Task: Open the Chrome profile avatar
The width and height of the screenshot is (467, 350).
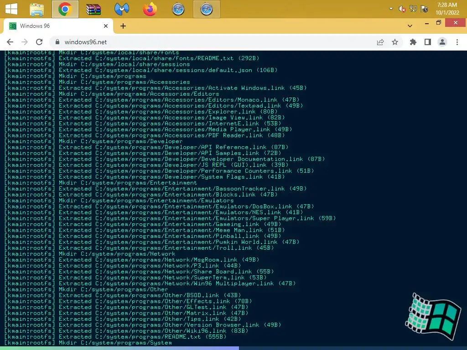Action: [x=442, y=42]
